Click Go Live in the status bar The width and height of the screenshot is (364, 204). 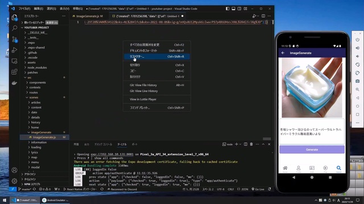point(258,189)
